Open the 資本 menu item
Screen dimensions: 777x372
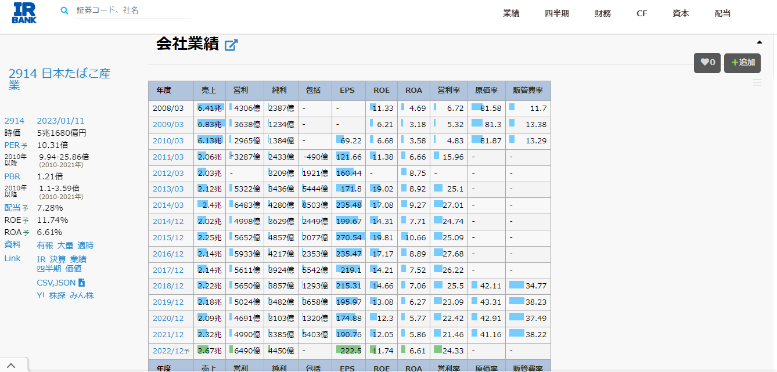pos(681,13)
